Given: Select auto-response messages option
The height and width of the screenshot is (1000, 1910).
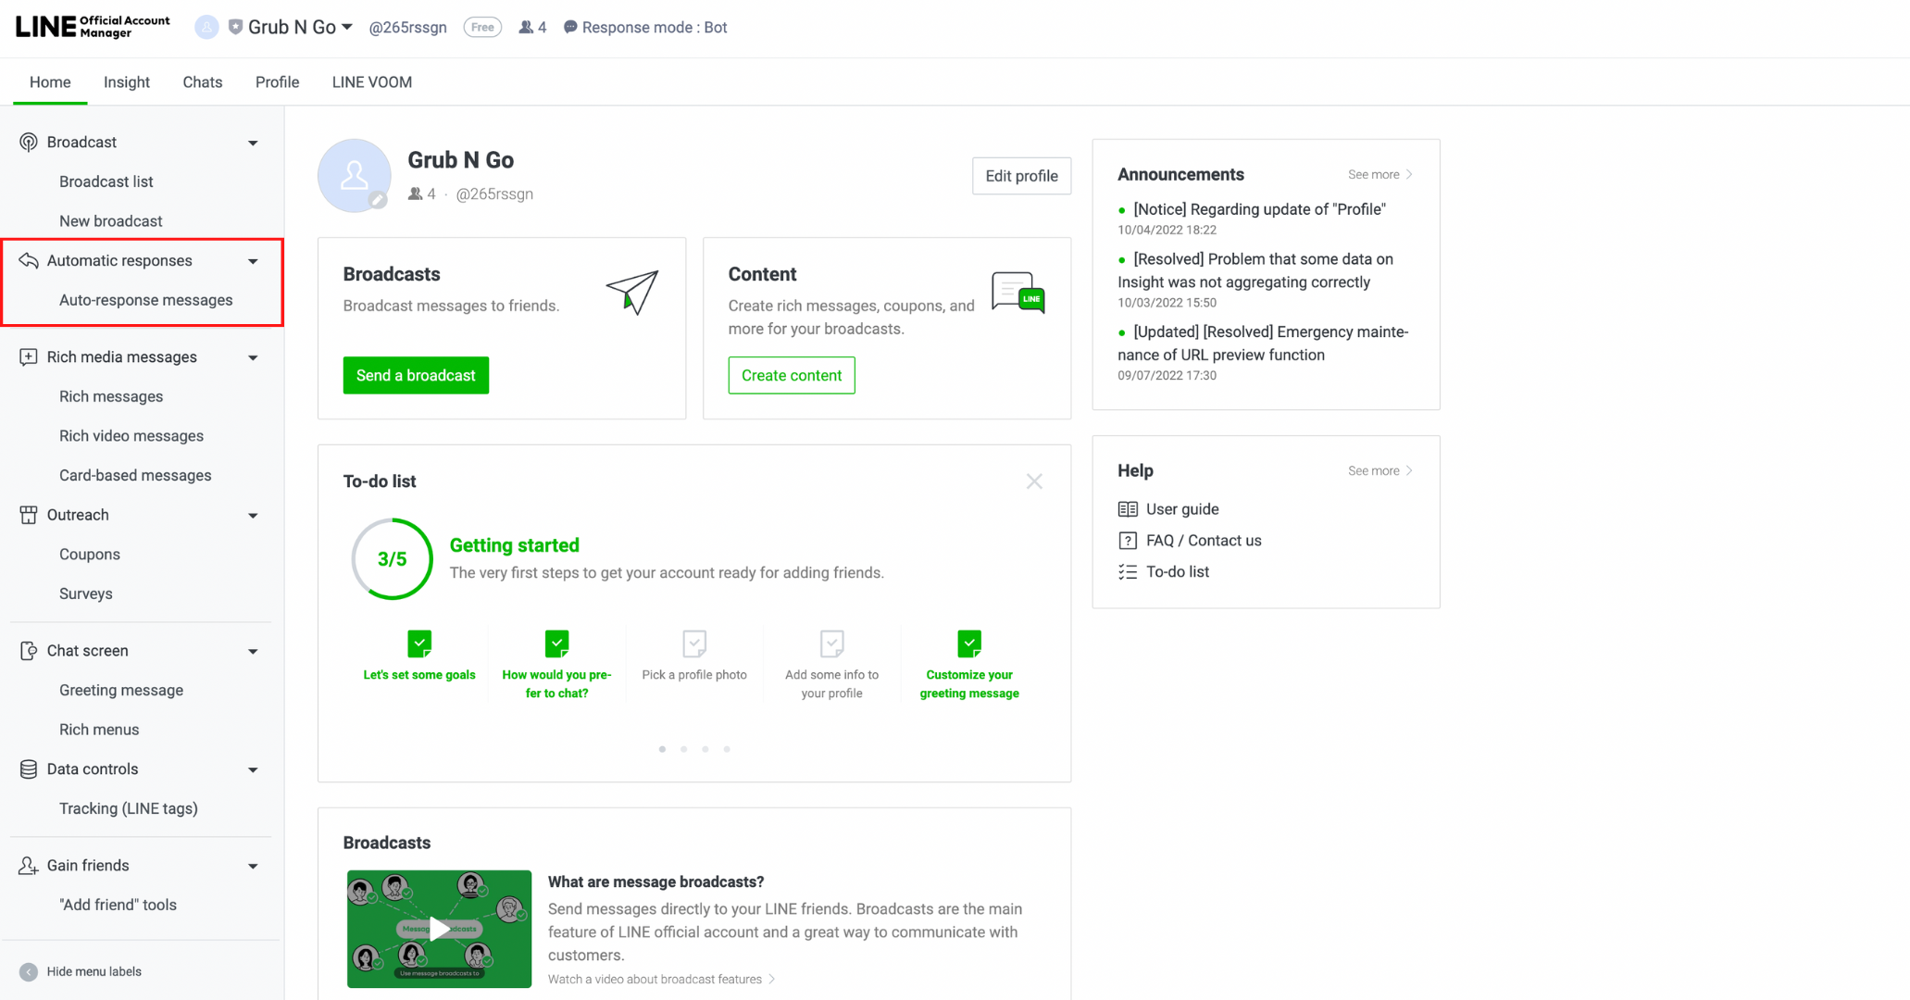Looking at the screenshot, I should [145, 299].
